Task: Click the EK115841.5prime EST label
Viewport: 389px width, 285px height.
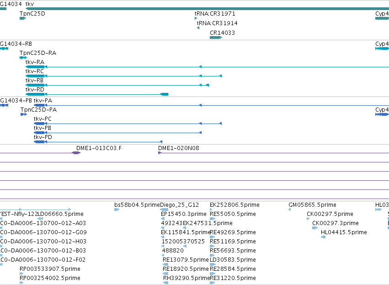Action: pyautogui.click(x=186, y=232)
